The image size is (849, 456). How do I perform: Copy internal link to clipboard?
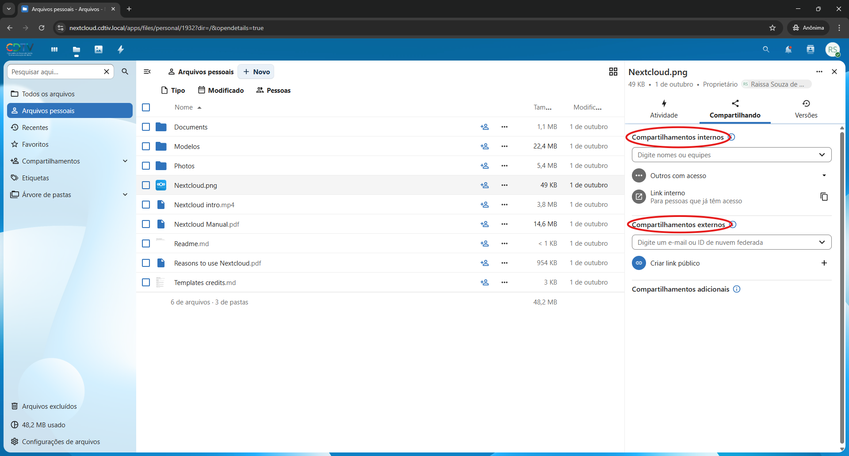click(x=824, y=197)
